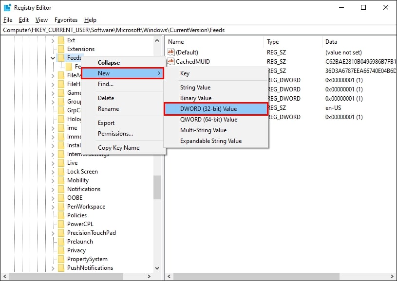This screenshot has height=281, width=397.
Task: Choose Collapse in the context menu
Action: (123, 62)
